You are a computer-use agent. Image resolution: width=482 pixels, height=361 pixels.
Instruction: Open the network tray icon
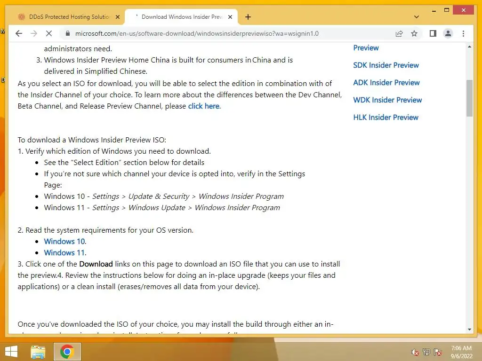[426, 352]
